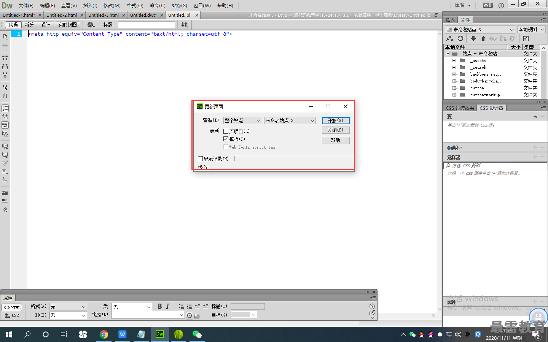Open Chrome from the Windows taskbar

coord(104,334)
